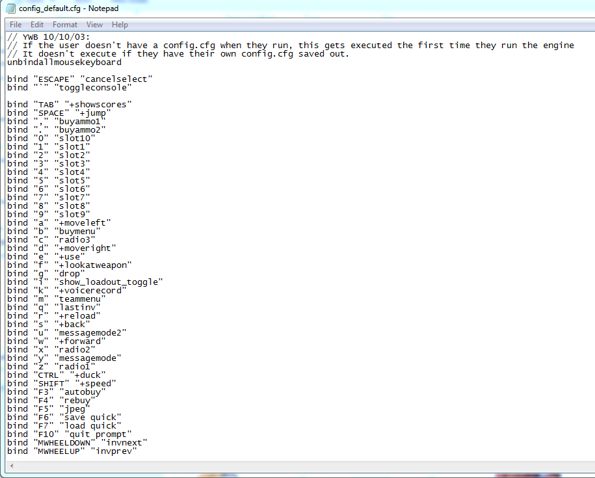Click the Notepad document icon in title bar
Screen dimensions: 595x478
point(10,8)
